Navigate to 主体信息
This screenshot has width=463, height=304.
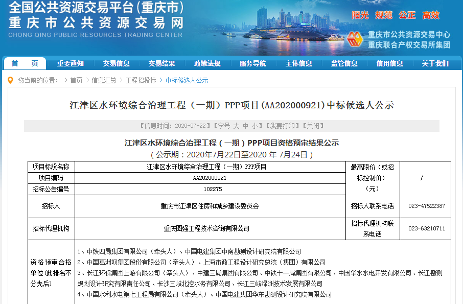298,64
